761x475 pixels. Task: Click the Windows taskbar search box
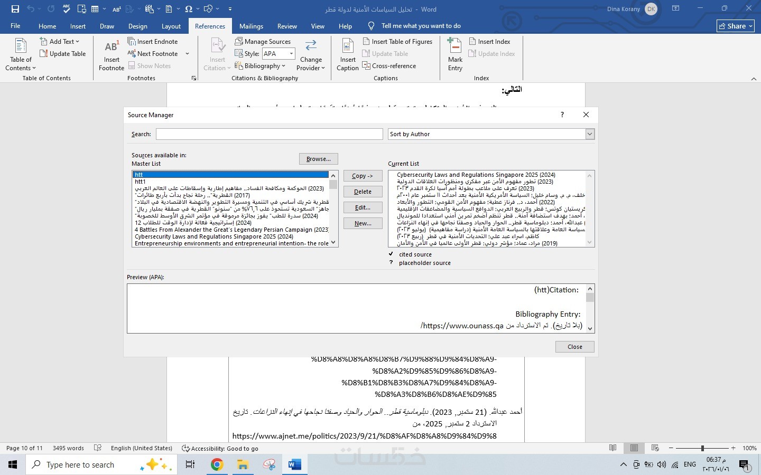100,464
